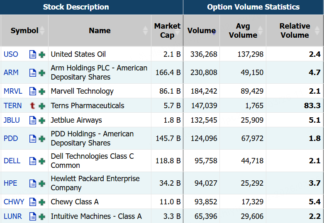Open the document icon for JBLU
324x223 pixels.
click(33, 120)
